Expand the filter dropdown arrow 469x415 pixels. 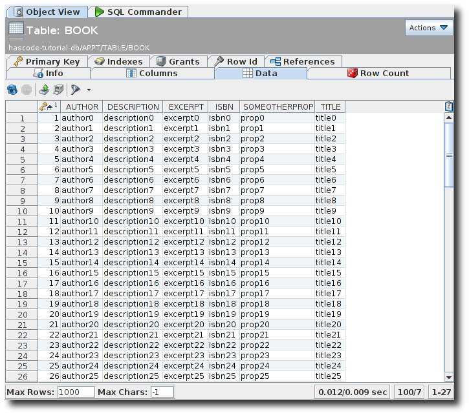pyautogui.click(x=89, y=90)
